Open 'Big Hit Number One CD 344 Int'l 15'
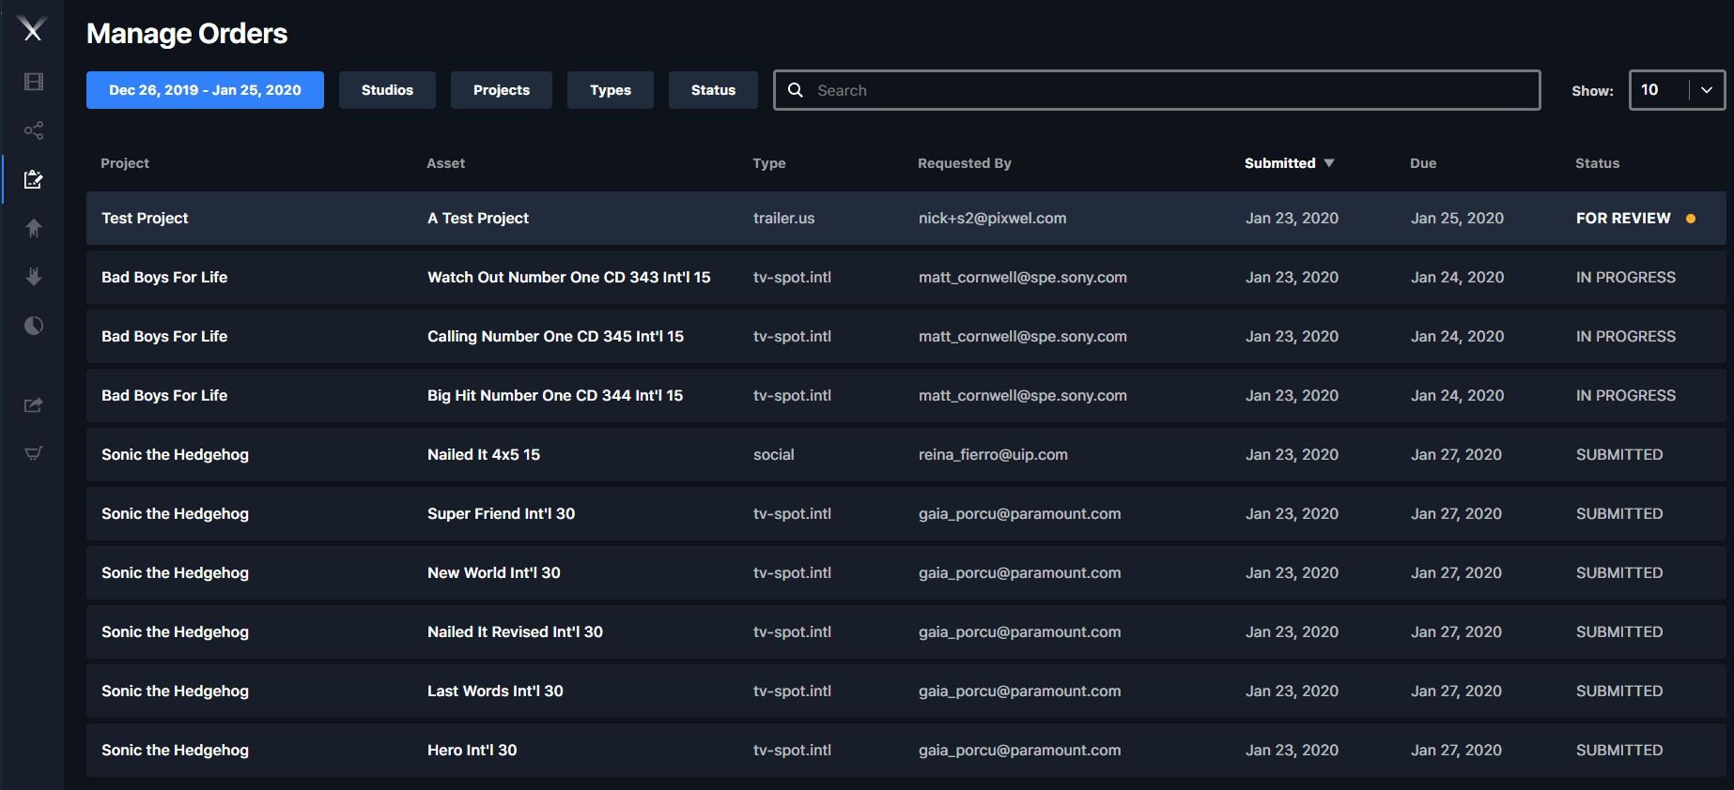This screenshot has height=790, width=1734. coord(555,396)
